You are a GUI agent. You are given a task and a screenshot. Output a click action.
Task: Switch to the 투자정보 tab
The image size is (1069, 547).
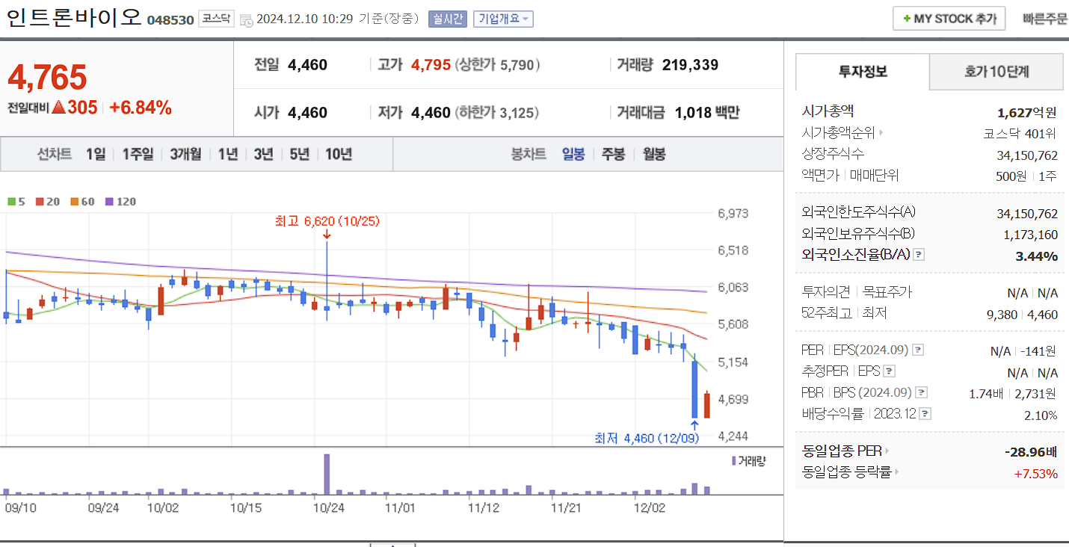click(863, 72)
